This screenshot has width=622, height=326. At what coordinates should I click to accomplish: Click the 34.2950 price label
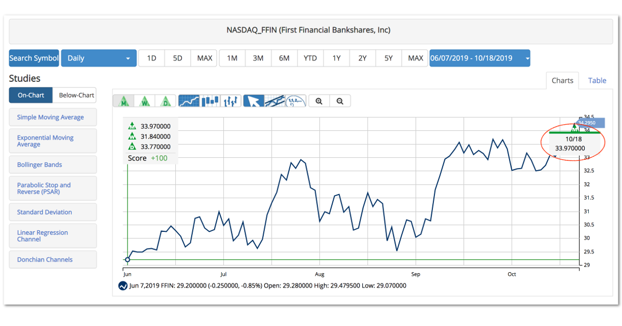(590, 123)
